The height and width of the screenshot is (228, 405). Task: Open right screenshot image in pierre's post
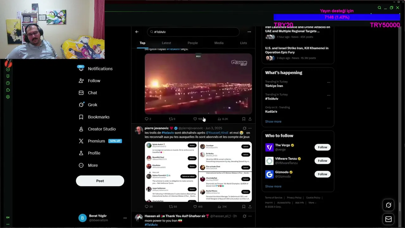pos(225,172)
